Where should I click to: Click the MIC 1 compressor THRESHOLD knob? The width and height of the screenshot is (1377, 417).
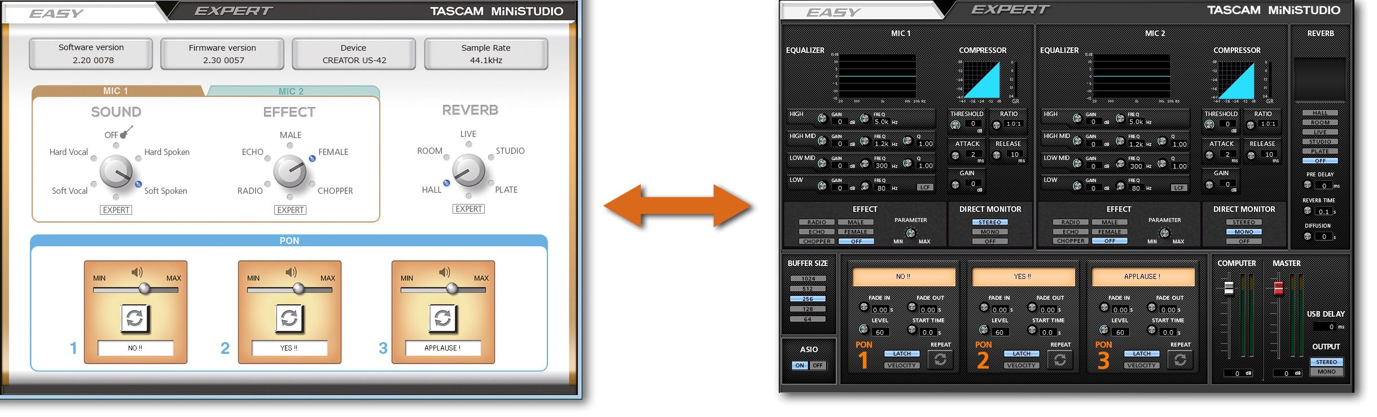(955, 125)
